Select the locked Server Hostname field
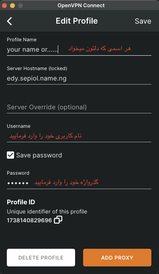Image resolution: width=159 pixels, height=274 pixels. 79,79
